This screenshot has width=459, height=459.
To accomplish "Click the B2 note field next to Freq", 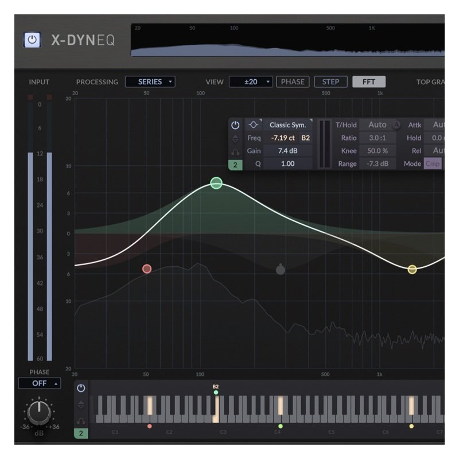I will click(306, 138).
